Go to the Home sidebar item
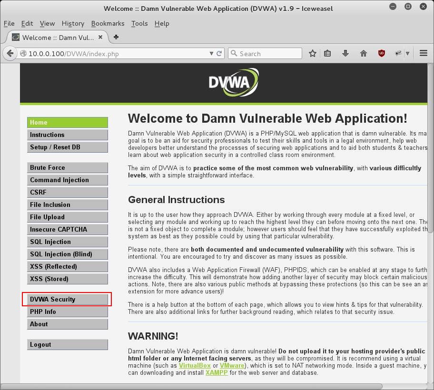 [68, 122]
